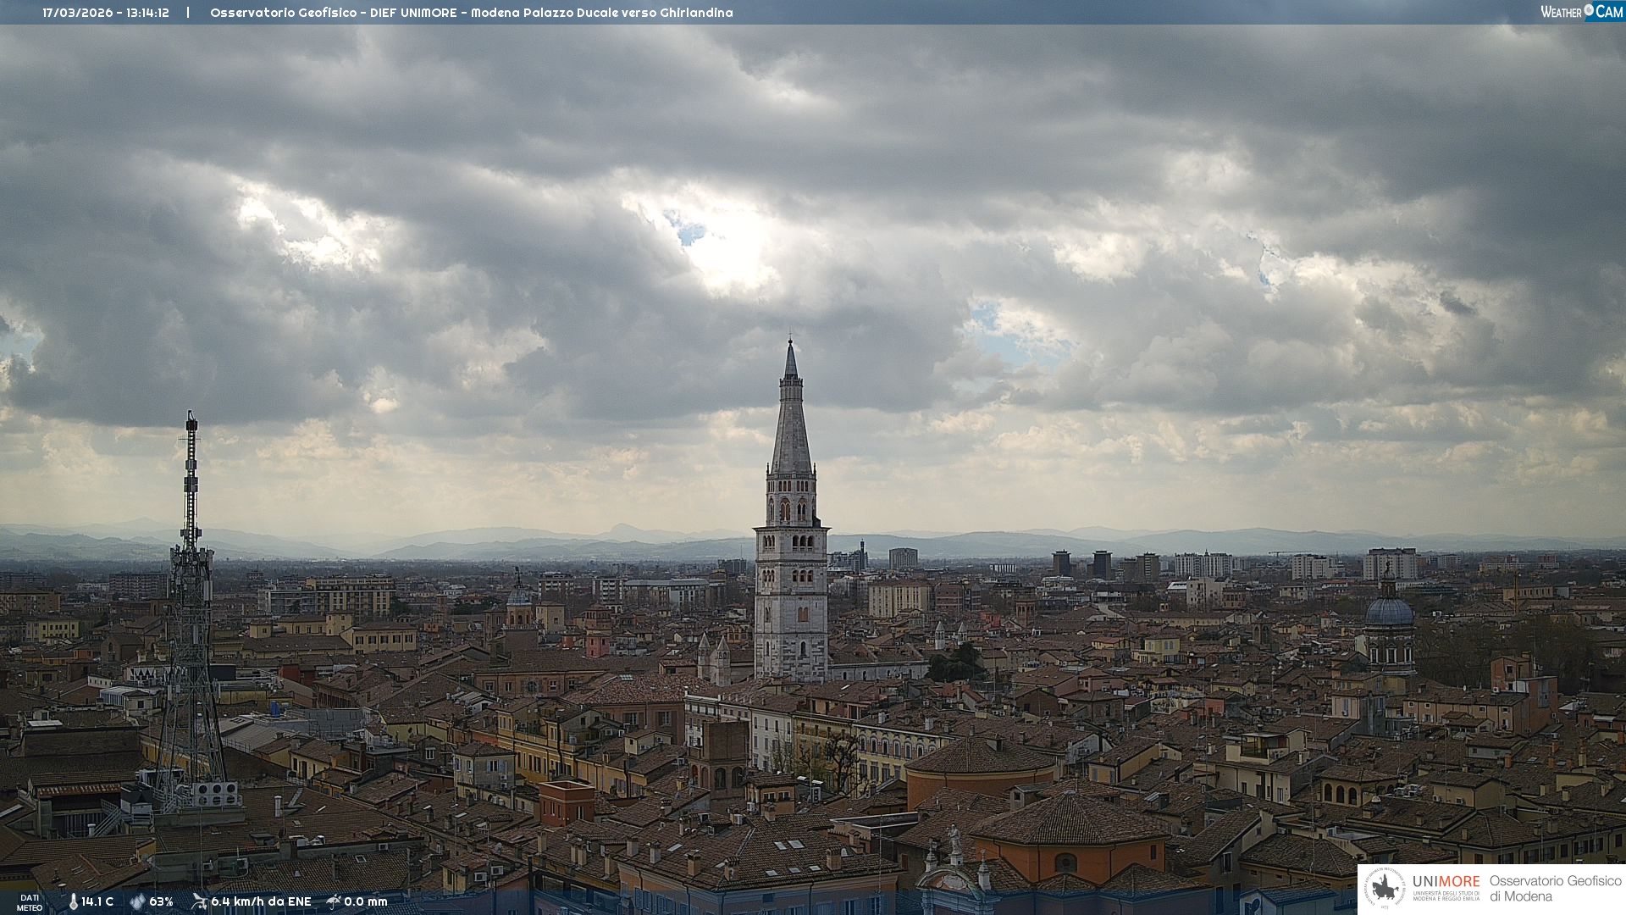This screenshot has width=1626, height=915.
Task: Click the 6.4 km/h da ENE wind reading
Action: point(261,902)
